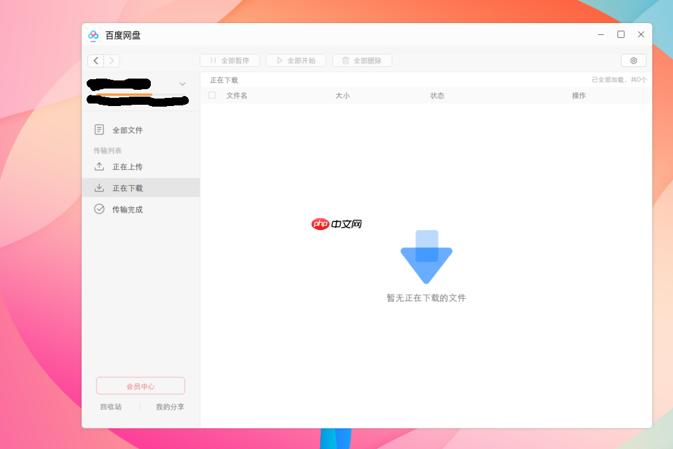The image size is (673, 449).
Task: Click the blue download arrow illustration
Action: [426, 257]
